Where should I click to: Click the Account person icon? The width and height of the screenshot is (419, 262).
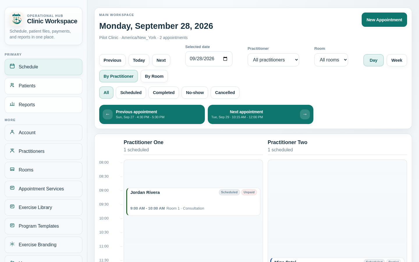coord(12,132)
